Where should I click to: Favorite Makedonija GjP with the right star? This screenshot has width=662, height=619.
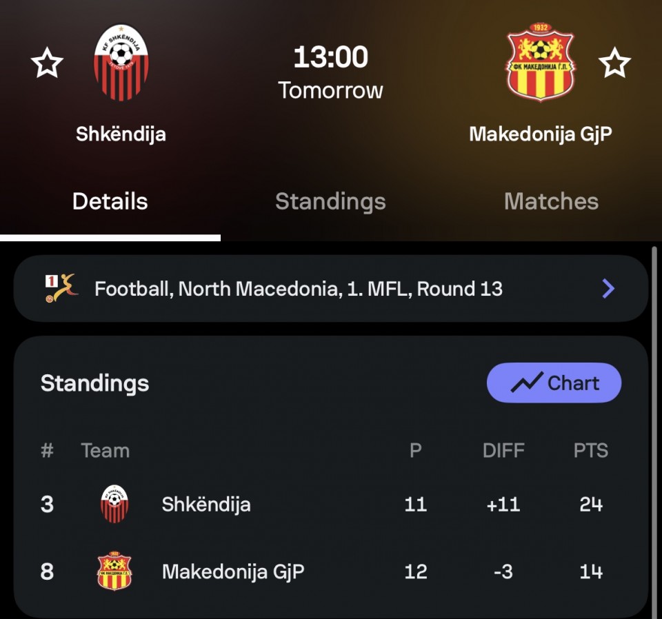(614, 64)
